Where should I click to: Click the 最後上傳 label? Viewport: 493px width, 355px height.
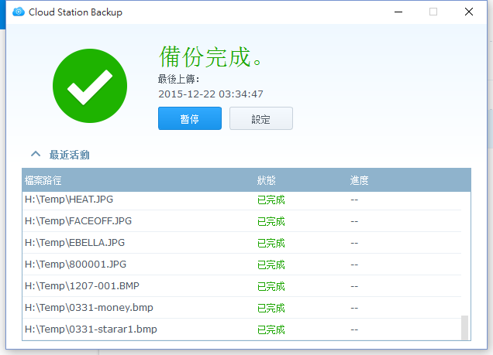tap(178, 79)
